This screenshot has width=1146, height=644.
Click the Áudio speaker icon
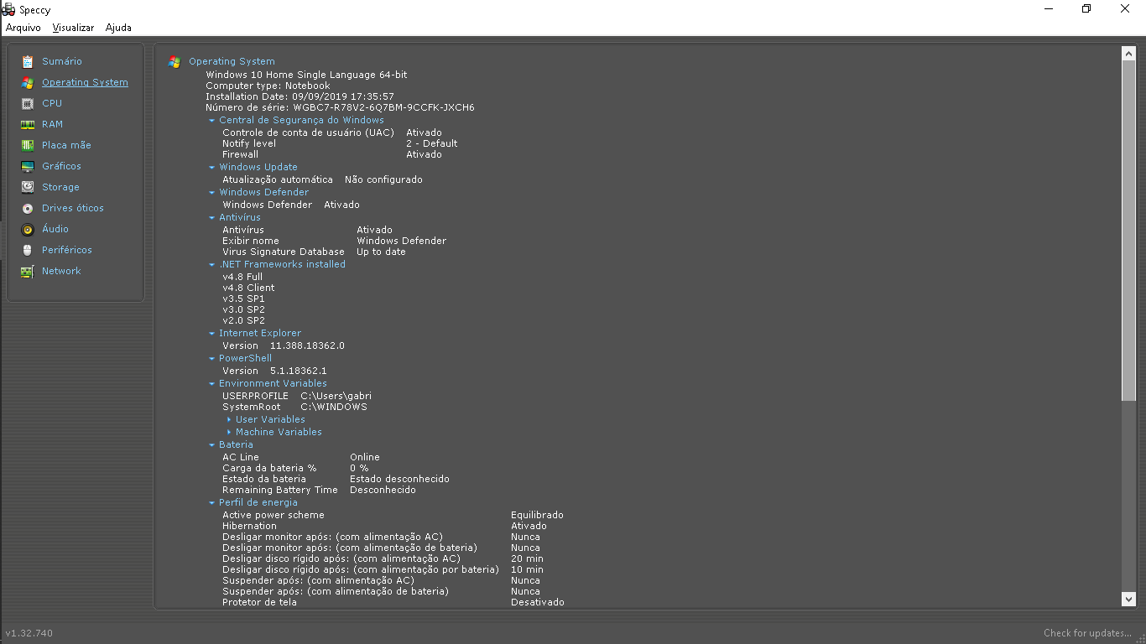coord(28,229)
